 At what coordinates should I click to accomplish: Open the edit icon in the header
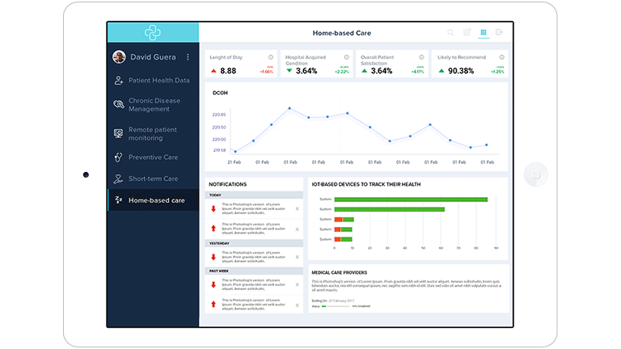pyautogui.click(x=467, y=33)
